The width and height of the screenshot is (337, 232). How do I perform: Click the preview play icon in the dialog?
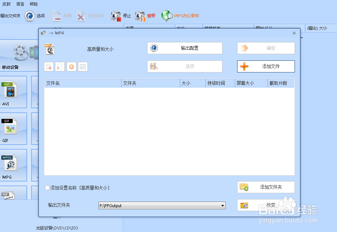[x=71, y=66]
